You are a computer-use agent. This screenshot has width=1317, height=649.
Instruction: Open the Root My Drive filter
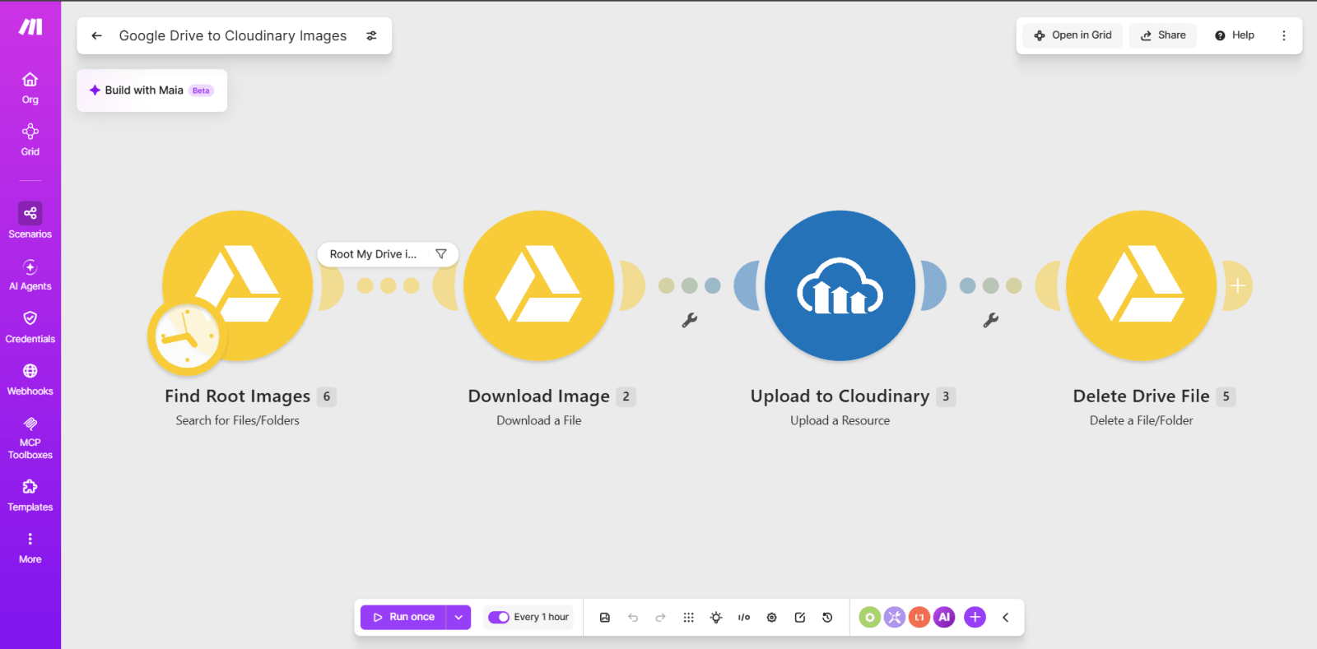tap(388, 254)
